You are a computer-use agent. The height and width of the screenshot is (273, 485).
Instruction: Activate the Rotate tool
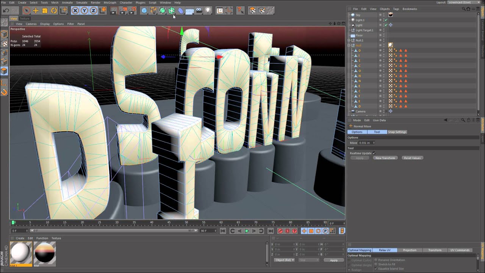(54, 11)
